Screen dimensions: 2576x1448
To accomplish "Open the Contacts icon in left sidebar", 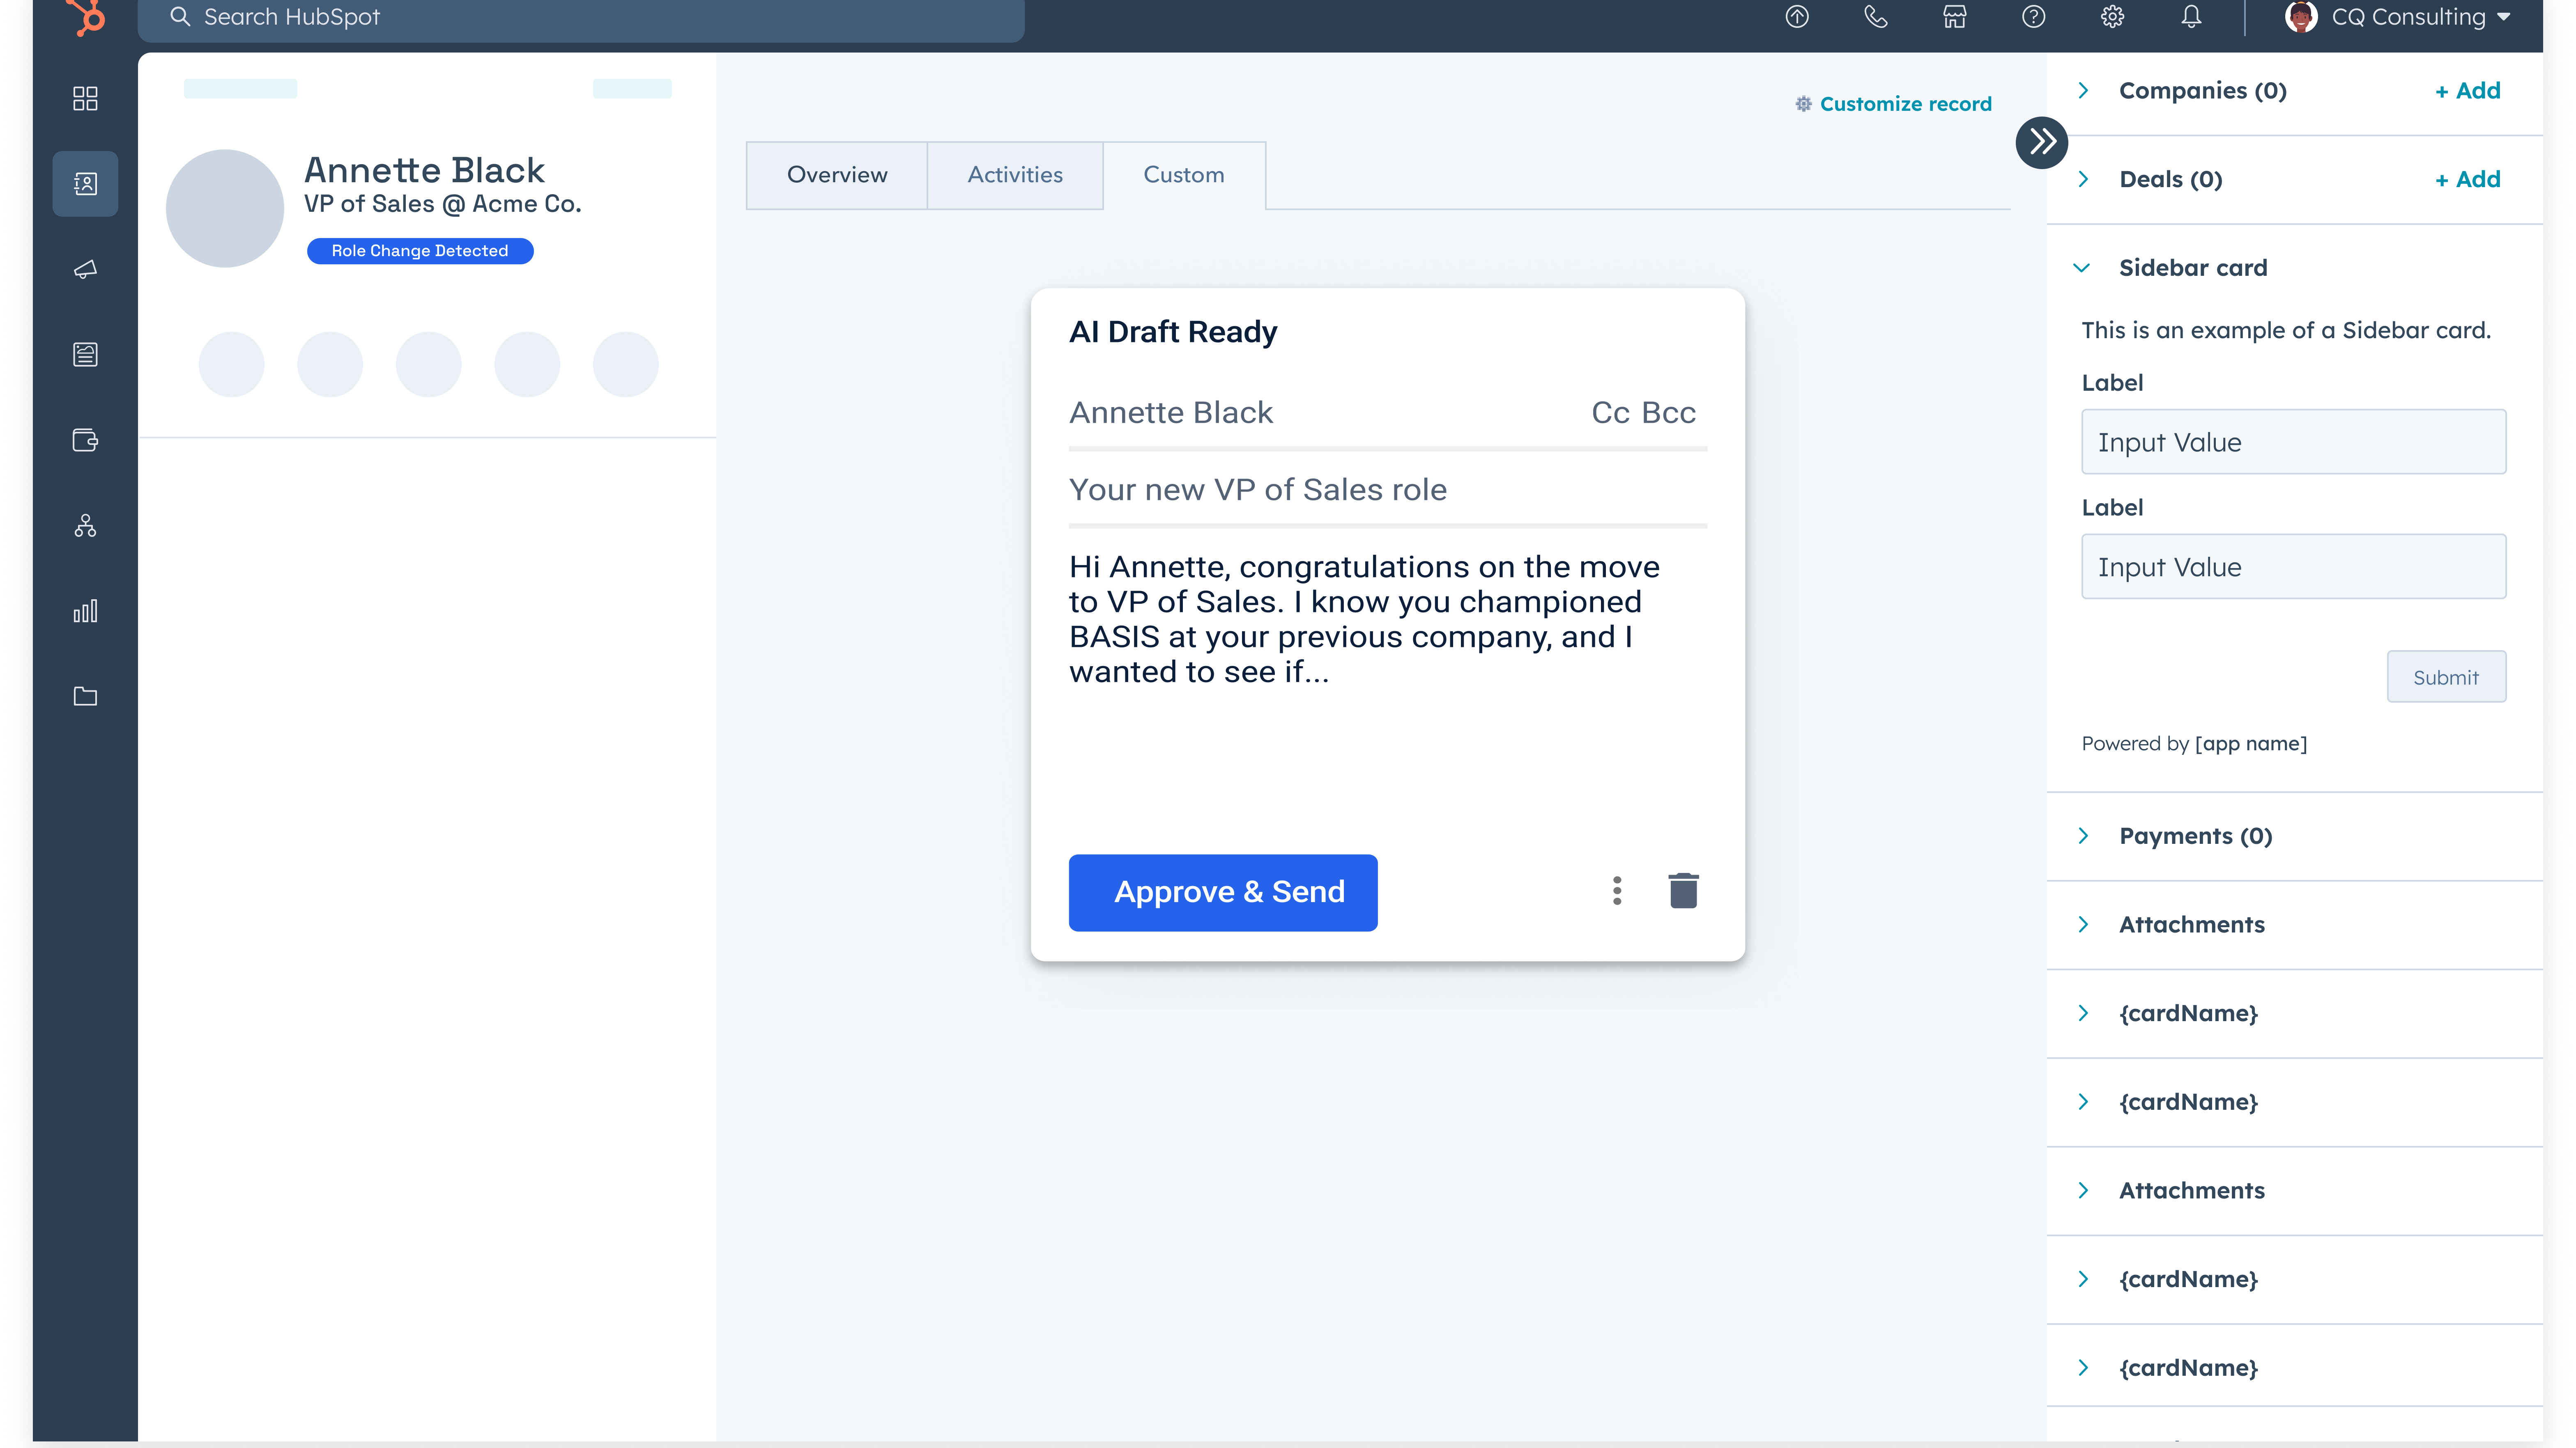I will 85,184.
